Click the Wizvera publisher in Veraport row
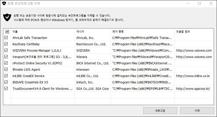 click(82, 57)
